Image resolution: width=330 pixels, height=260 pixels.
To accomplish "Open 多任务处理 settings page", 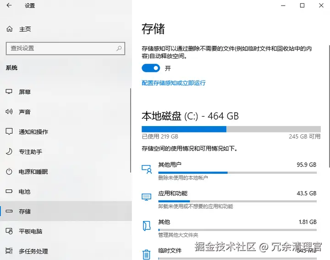I will [66, 251].
